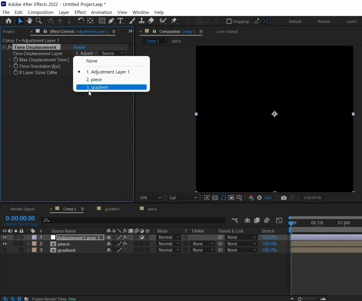
Task: Open the composition mini-flowchart
Action: pyautogui.click(x=235, y=220)
